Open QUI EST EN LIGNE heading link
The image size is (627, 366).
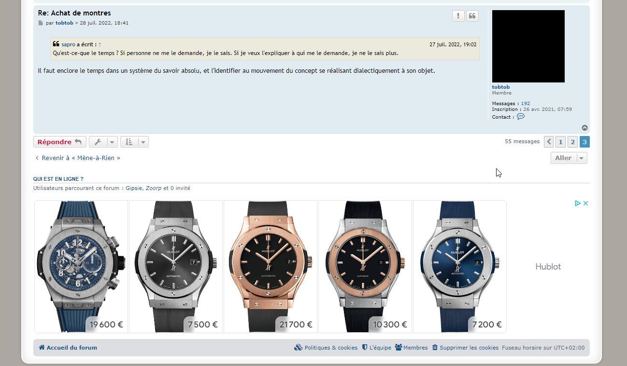coord(58,179)
